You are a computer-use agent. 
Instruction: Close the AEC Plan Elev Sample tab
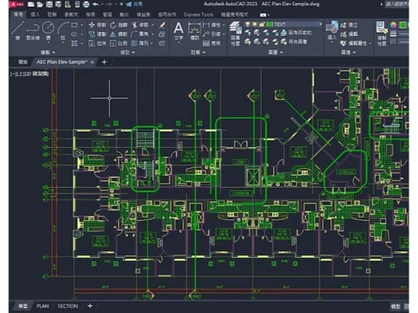click(93, 62)
